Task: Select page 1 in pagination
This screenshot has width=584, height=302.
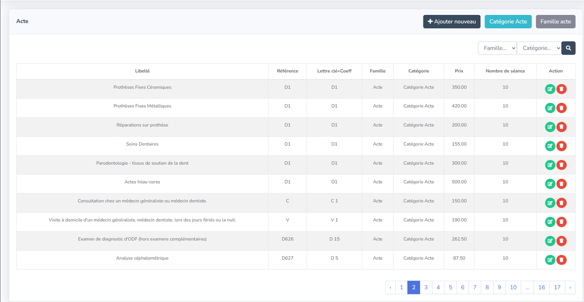Action: point(401,287)
